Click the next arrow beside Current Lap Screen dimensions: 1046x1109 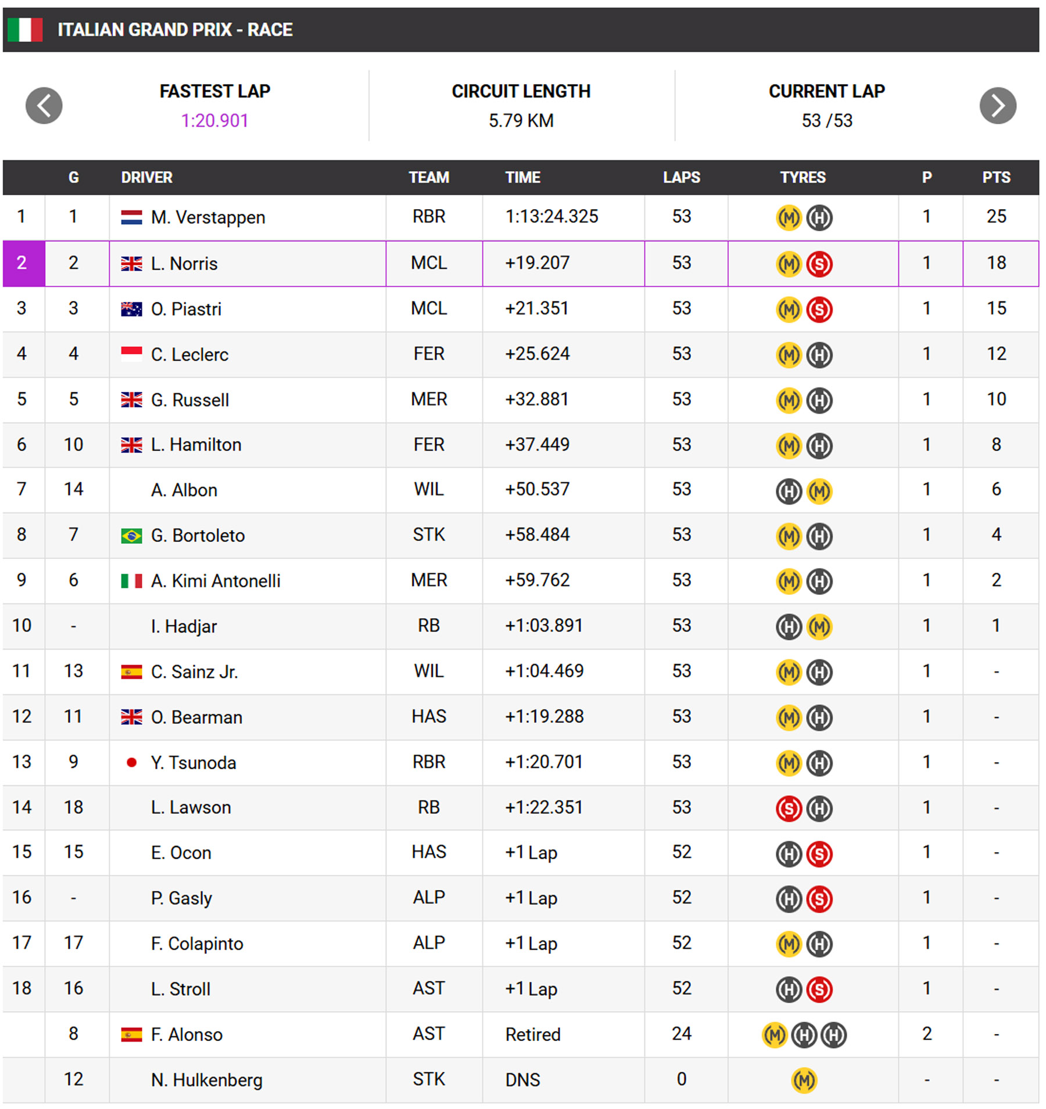point(997,106)
